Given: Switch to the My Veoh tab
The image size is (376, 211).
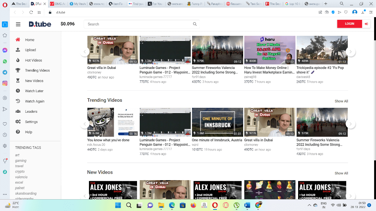Looking at the screenshot, I should (77, 4).
